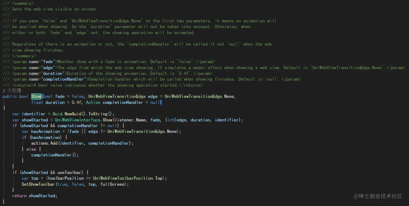Viewport: 409px width, 206px height.
Task: Click the 'else' keyword
Action: click(x=31, y=149)
